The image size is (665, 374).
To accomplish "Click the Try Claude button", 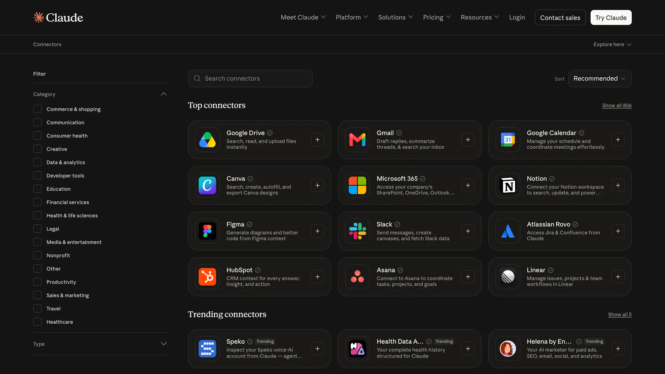I will click(611, 17).
